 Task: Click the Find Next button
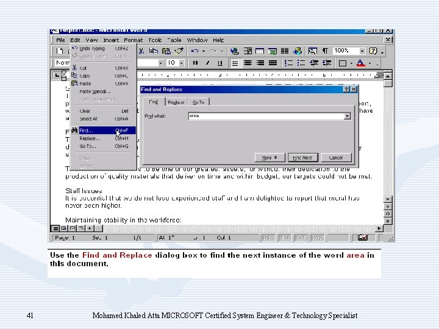tap(303, 158)
